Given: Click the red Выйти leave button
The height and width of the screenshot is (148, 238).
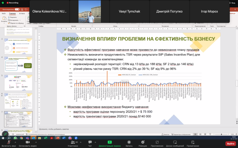Looking at the screenshot, I should pyautogui.click(x=230, y=143).
